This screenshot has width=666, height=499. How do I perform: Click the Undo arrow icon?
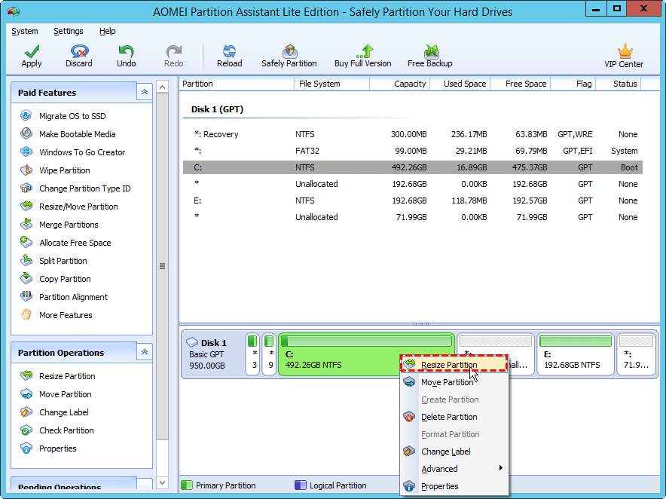(x=126, y=51)
